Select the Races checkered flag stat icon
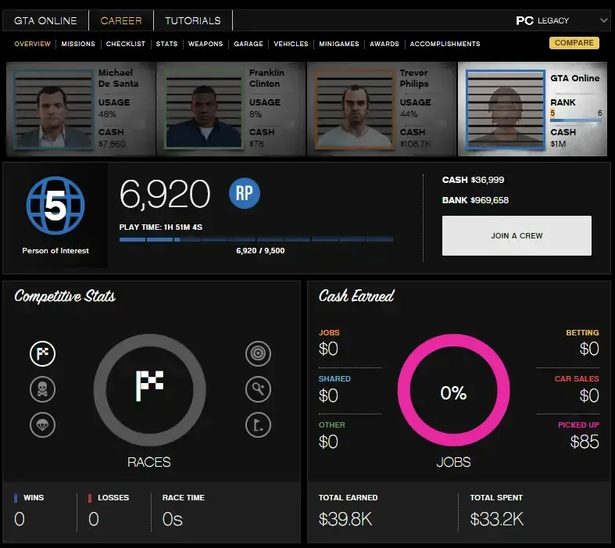 42,354
